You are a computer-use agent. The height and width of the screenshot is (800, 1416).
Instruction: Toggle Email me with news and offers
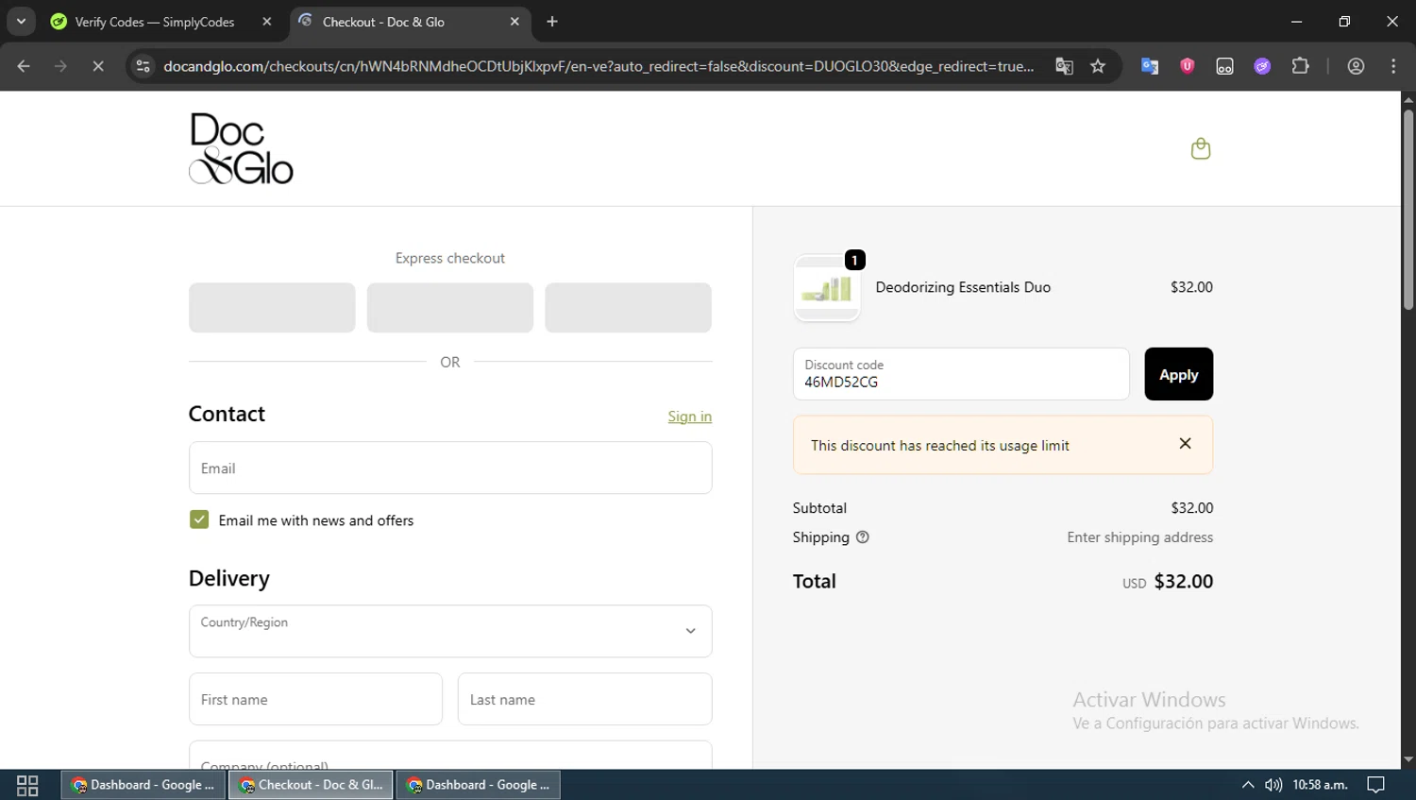pos(199,519)
